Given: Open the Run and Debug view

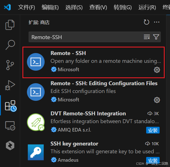Looking at the screenshot, I should 10,85.
